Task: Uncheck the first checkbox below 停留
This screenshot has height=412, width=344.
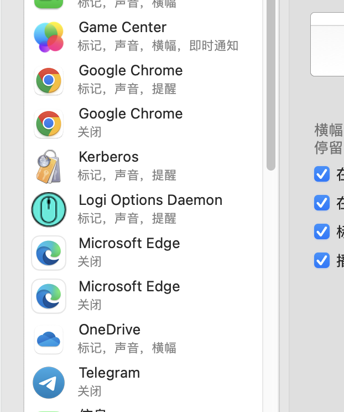Action: tap(322, 174)
